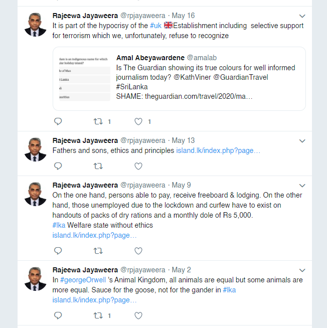Open options chevron on May 16 tweet
The height and width of the screenshot is (328, 327).
pyautogui.click(x=302, y=16)
